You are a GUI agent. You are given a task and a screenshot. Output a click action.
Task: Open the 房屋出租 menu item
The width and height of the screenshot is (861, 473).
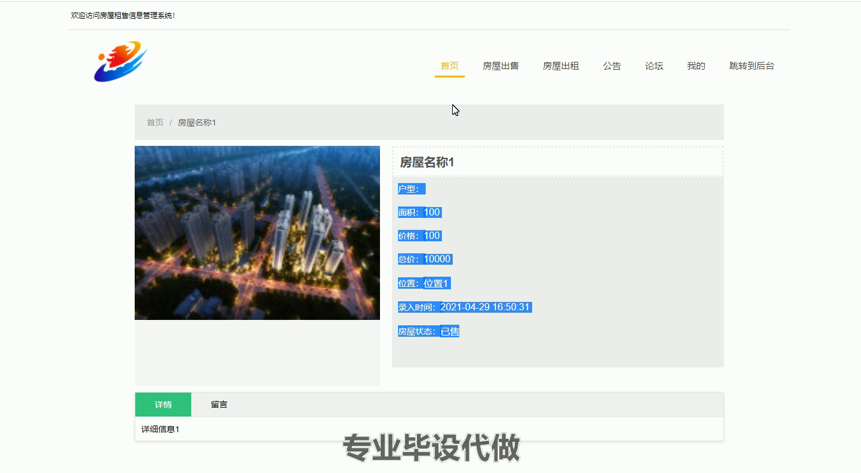tap(561, 66)
